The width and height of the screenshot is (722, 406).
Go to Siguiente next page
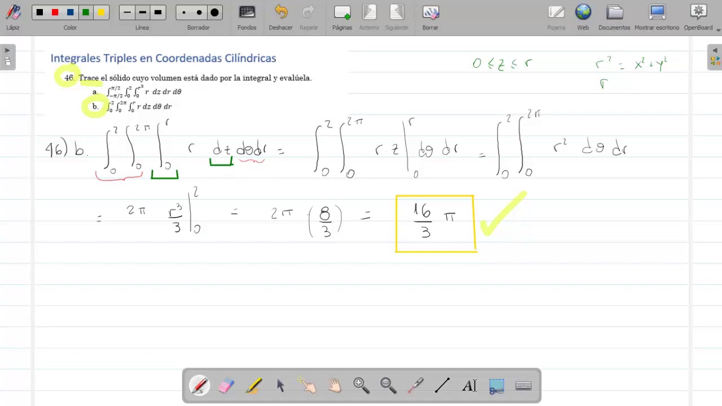click(397, 17)
